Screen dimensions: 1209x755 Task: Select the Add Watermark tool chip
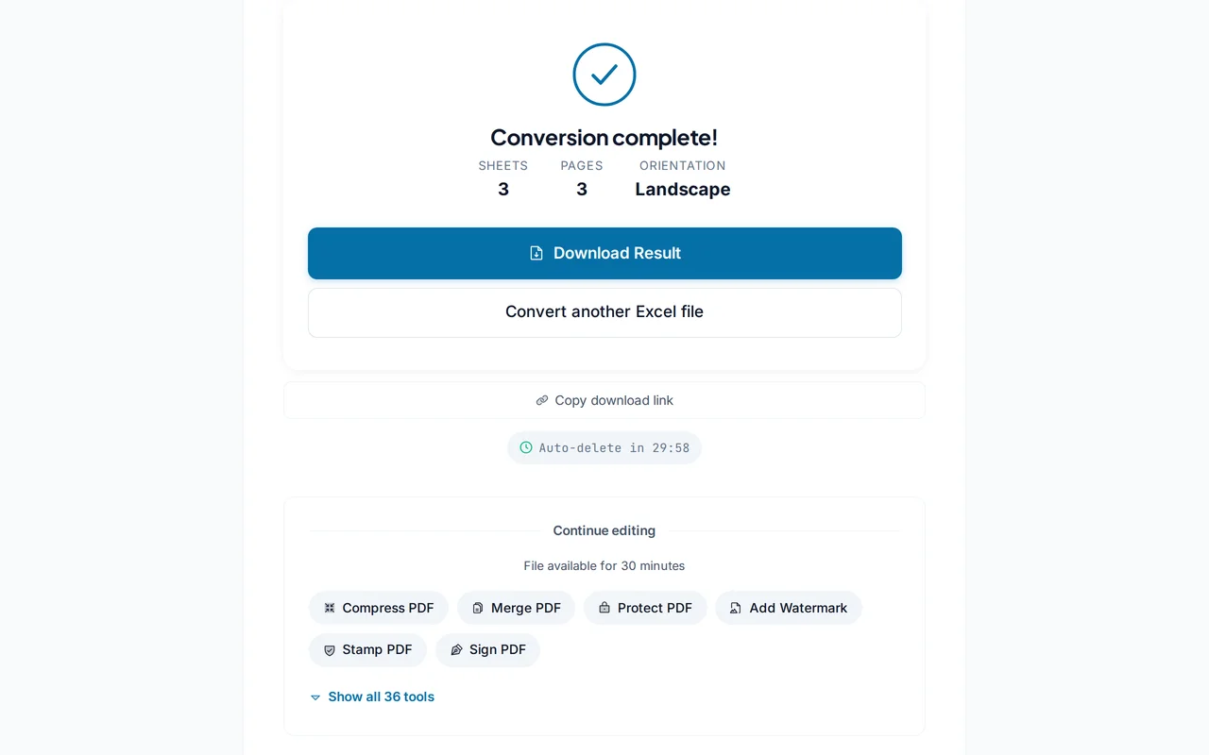tap(789, 608)
